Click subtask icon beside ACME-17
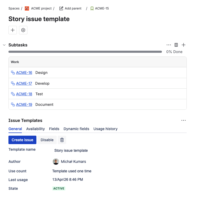 click(13, 83)
